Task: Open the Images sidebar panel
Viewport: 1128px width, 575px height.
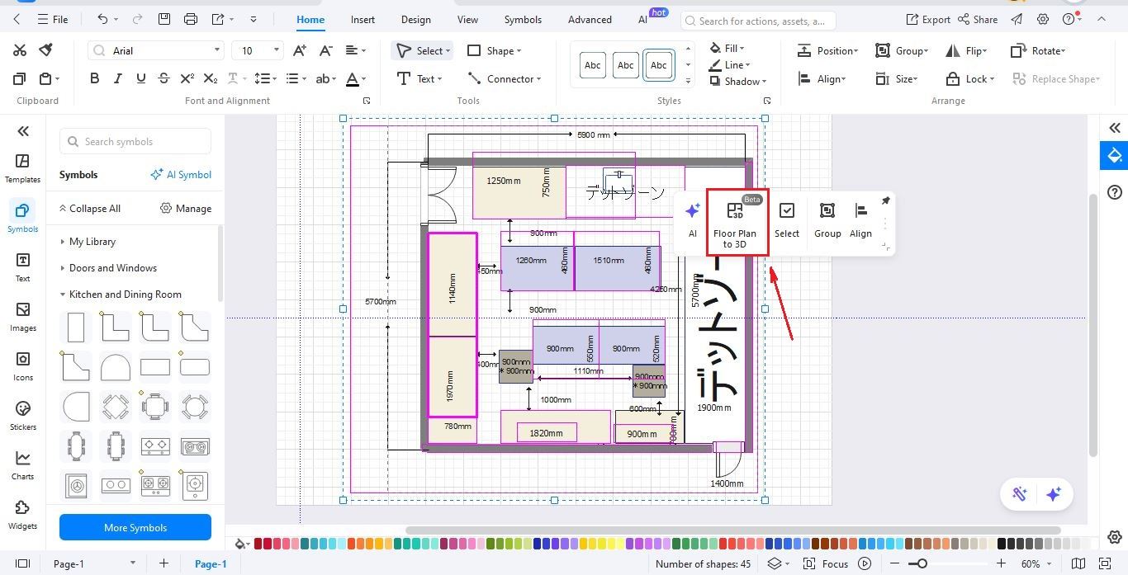Action: point(22,317)
